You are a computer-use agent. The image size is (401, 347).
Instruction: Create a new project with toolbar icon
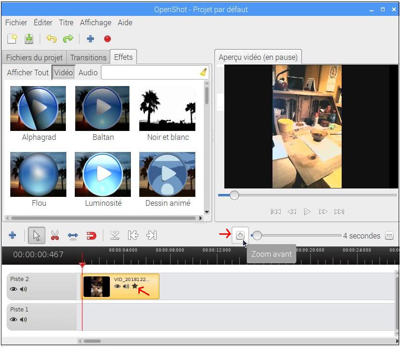point(12,39)
